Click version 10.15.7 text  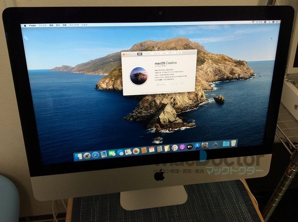(x=160, y=66)
